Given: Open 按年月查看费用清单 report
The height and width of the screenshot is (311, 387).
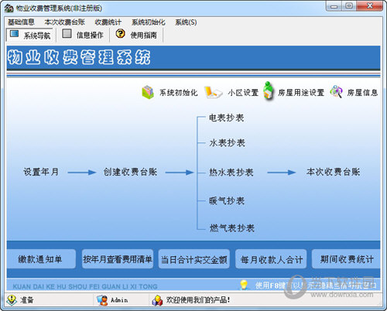Looking at the screenshot, I should click(118, 259).
